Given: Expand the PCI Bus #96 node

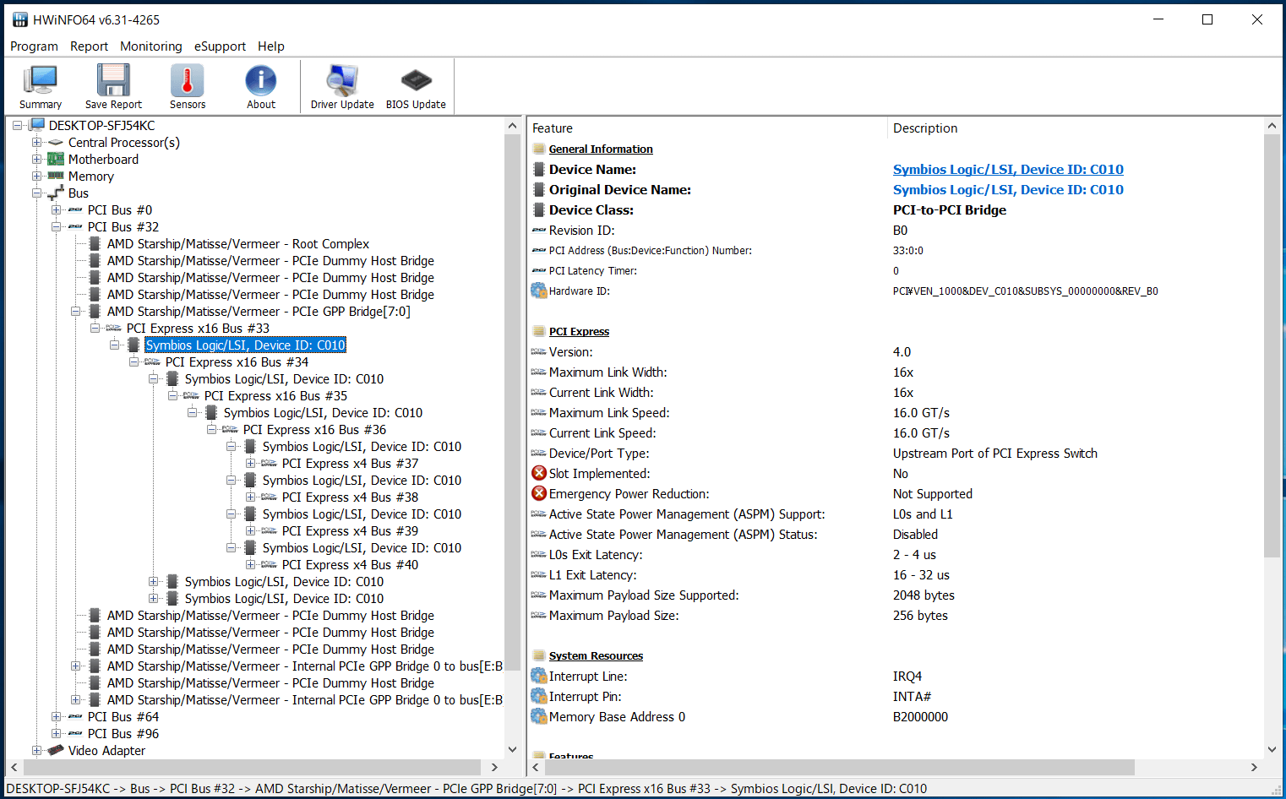Looking at the screenshot, I should [56, 733].
